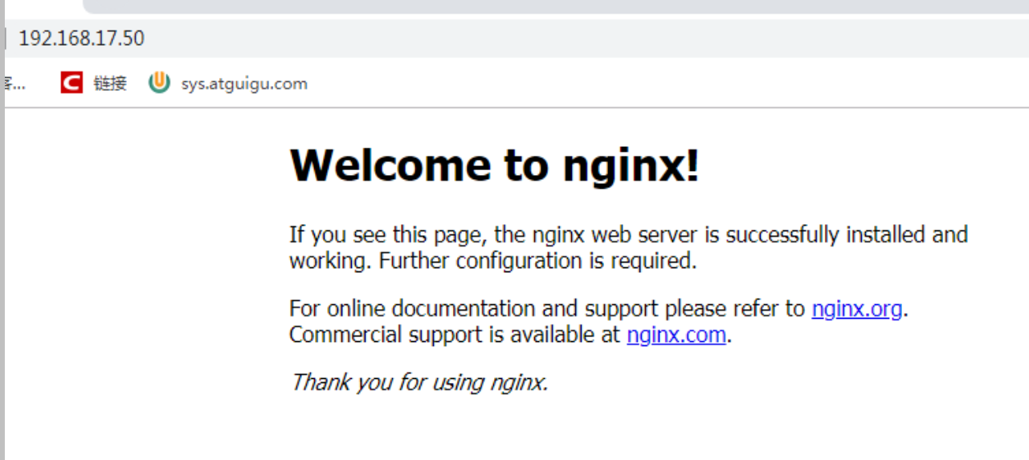The height and width of the screenshot is (460, 1029).
Task: Click the text Thank you for using nginx.
Action: pos(419,381)
